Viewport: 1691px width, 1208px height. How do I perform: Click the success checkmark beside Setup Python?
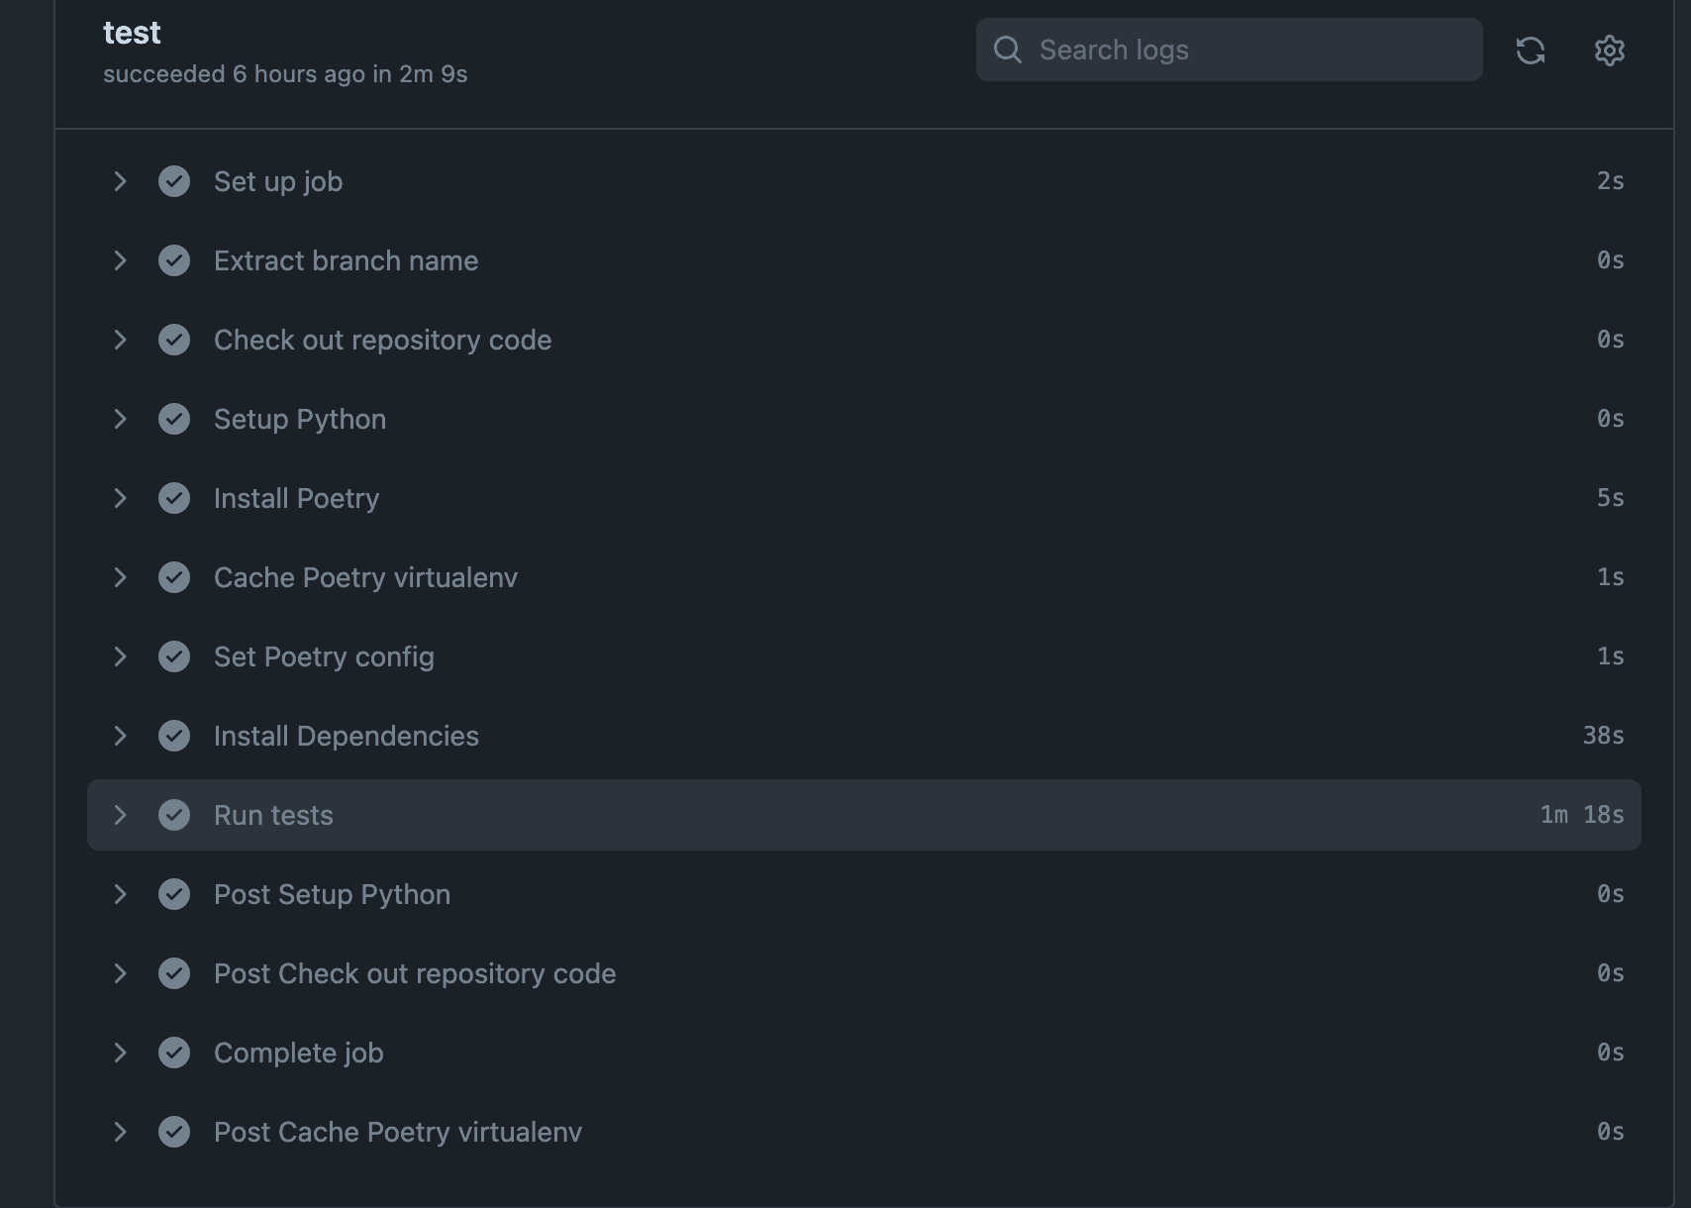[174, 419]
